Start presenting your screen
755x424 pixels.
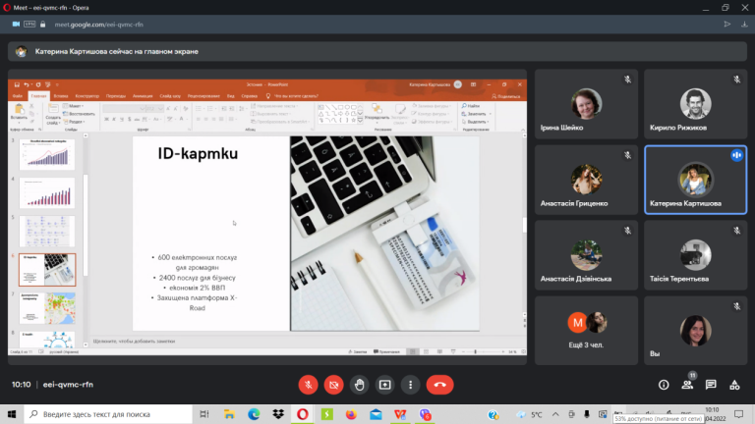coord(384,385)
